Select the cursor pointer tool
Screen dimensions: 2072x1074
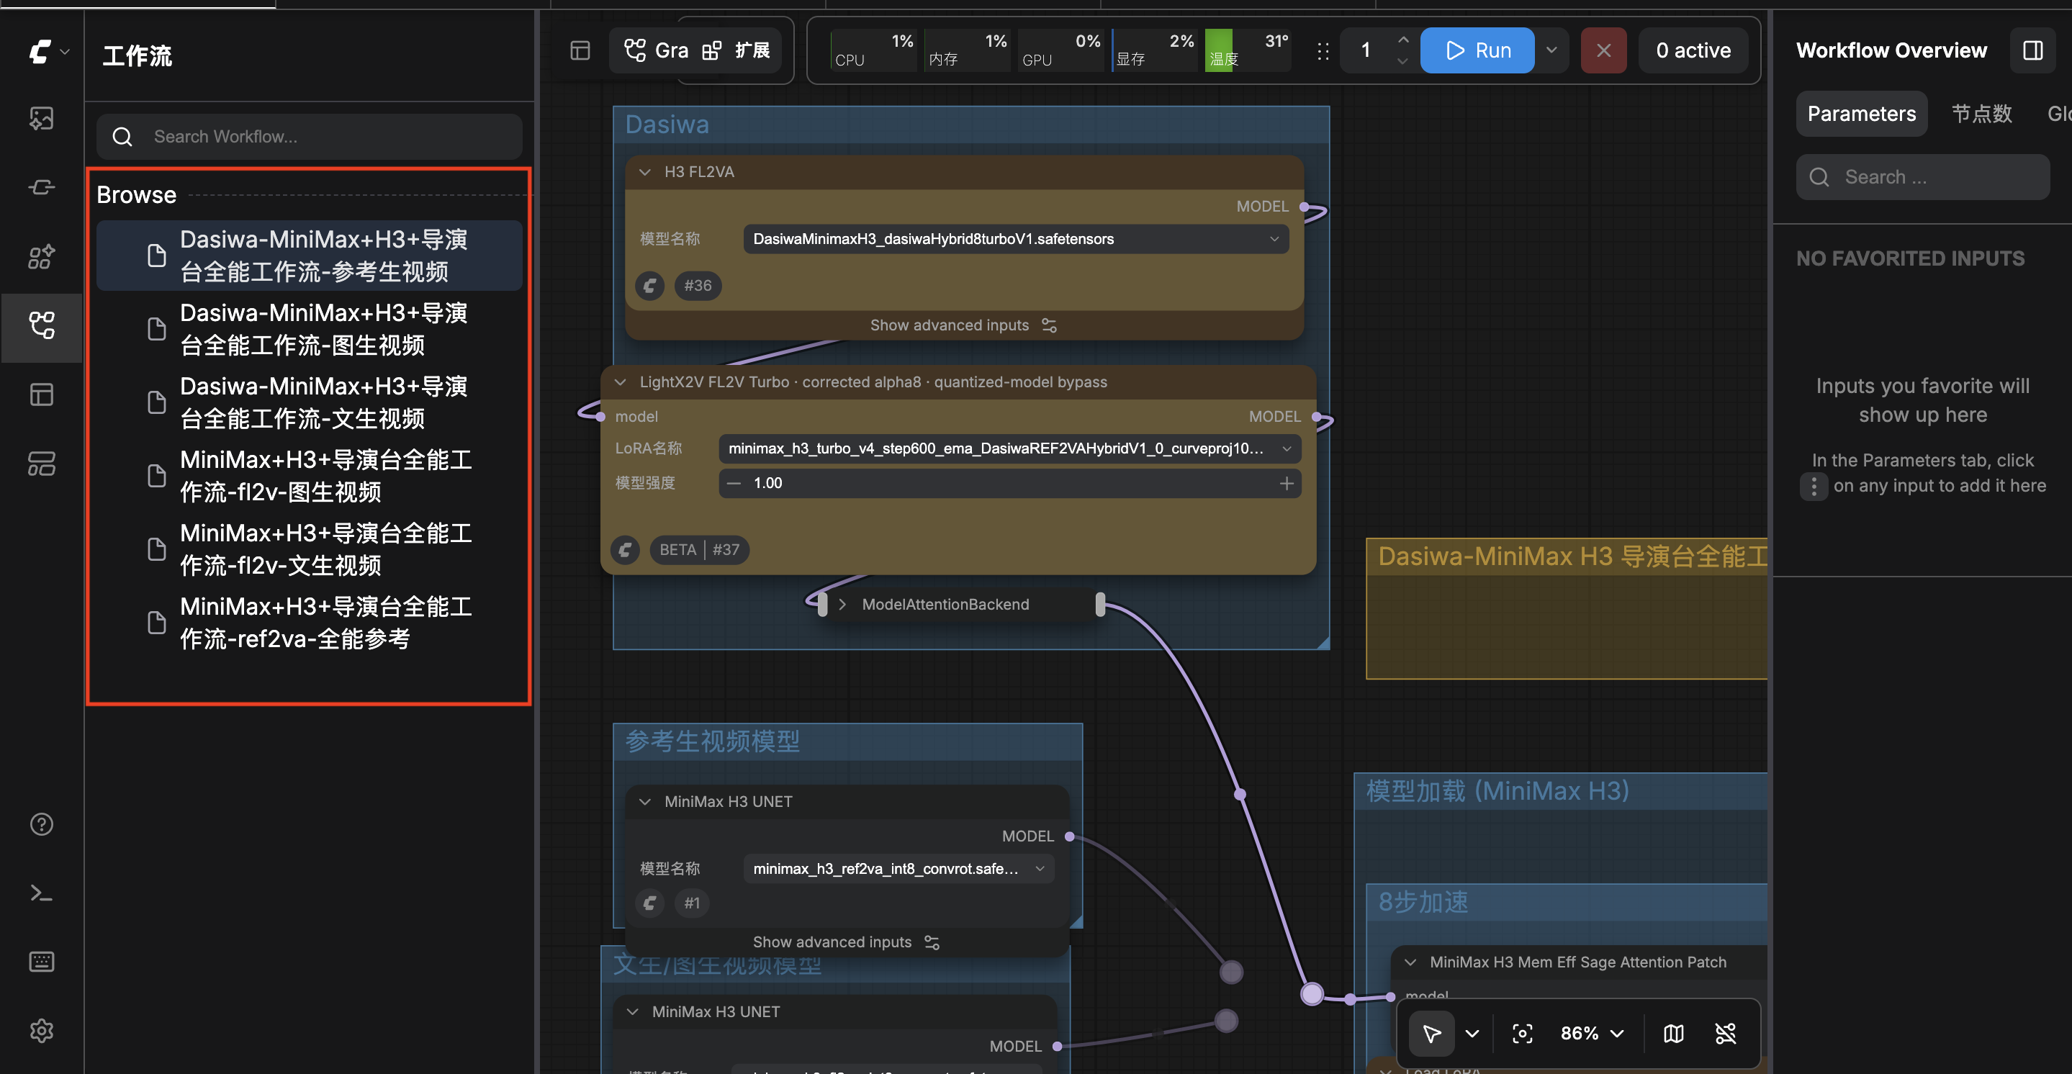tap(1432, 1034)
